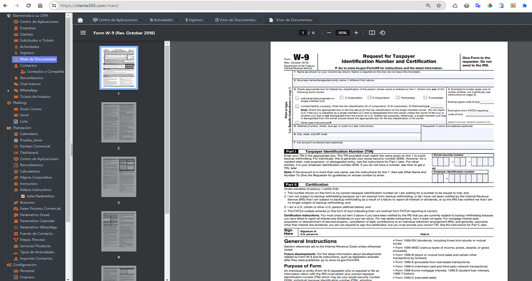This screenshot has width=532, height=281.
Task: Open the browser home page
Action: (x=40, y=6)
